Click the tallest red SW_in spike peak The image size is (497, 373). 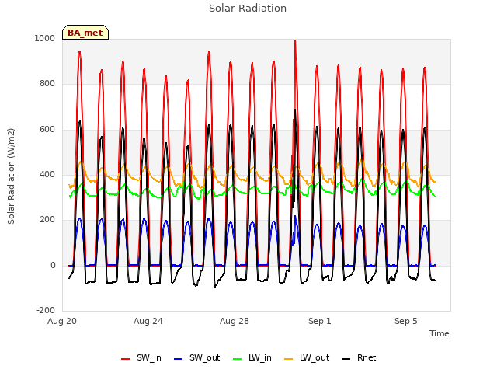pos(295,40)
